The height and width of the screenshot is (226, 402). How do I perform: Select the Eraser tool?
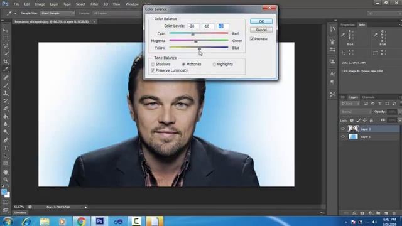(6, 109)
